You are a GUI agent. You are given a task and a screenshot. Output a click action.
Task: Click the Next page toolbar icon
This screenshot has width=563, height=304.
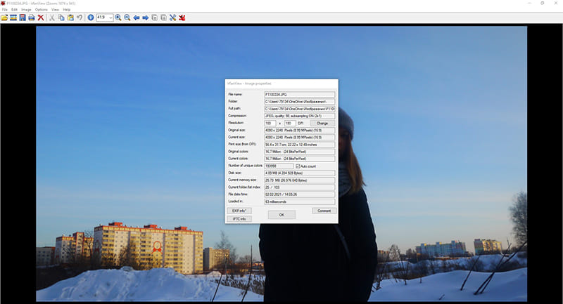[163, 18]
